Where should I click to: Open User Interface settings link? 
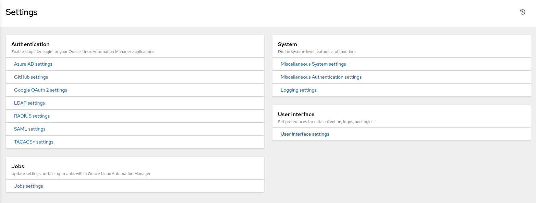point(305,134)
